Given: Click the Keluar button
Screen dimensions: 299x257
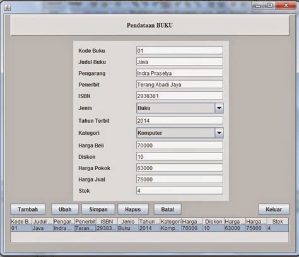Looking at the screenshot, I should pos(274,209).
